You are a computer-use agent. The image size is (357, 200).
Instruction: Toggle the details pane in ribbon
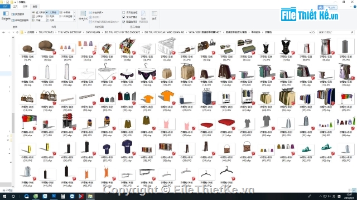pos(20,20)
